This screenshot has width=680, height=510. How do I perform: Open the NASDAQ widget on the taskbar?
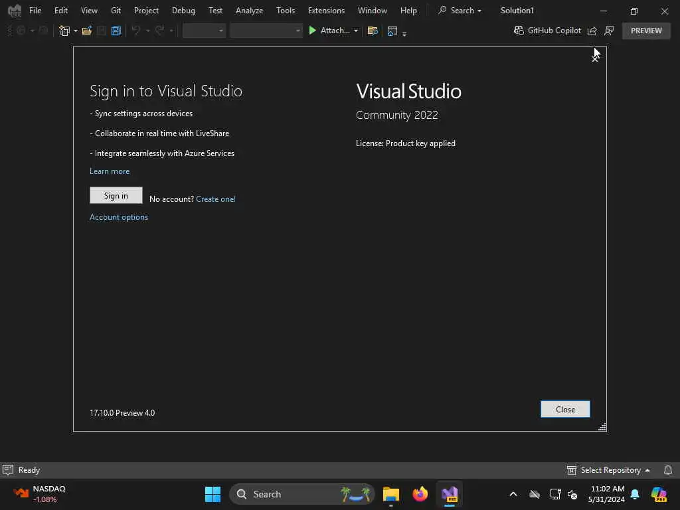click(40, 494)
